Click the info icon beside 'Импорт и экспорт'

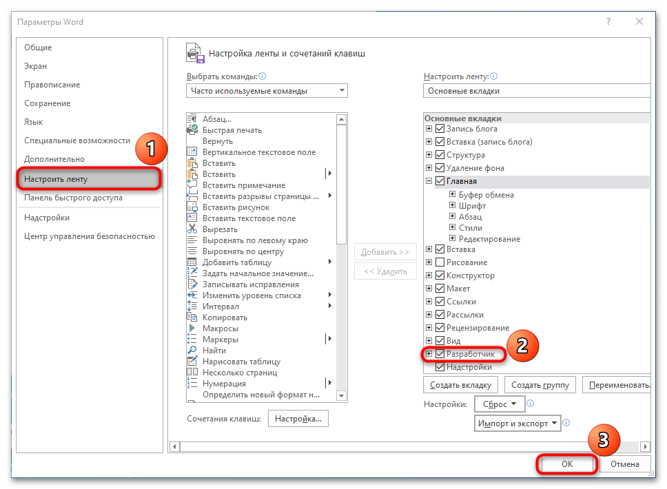[x=566, y=423]
